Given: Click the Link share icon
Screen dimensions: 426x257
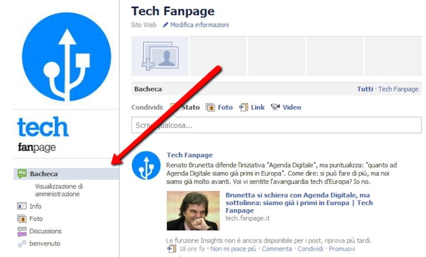Looking at the screenshot, I should coord(243,108).
